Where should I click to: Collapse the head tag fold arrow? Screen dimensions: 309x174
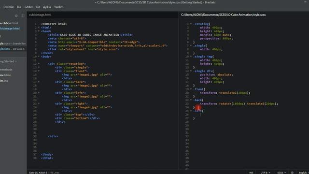pyautogui.click(x=39, y=31)
